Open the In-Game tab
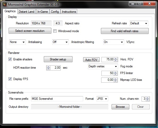158x128 pixels. (42, 12)
